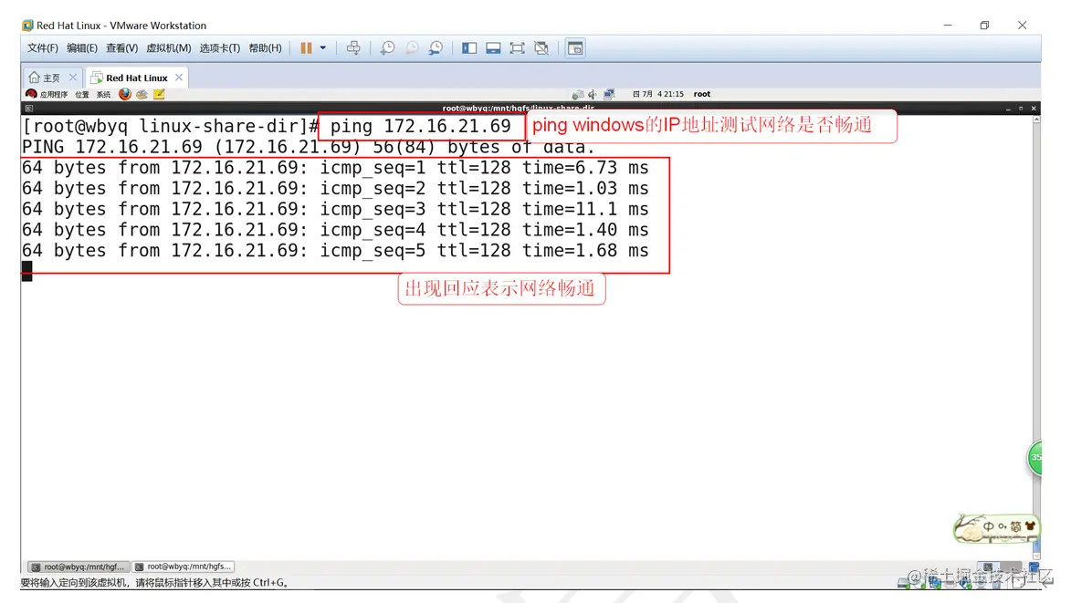Screen dimensions: 1071x603
Task: Maximize the guest terminal window
Action: (x=1021, y=109)
